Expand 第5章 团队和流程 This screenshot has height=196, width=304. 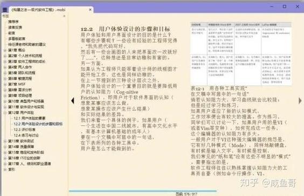(5, 73)
